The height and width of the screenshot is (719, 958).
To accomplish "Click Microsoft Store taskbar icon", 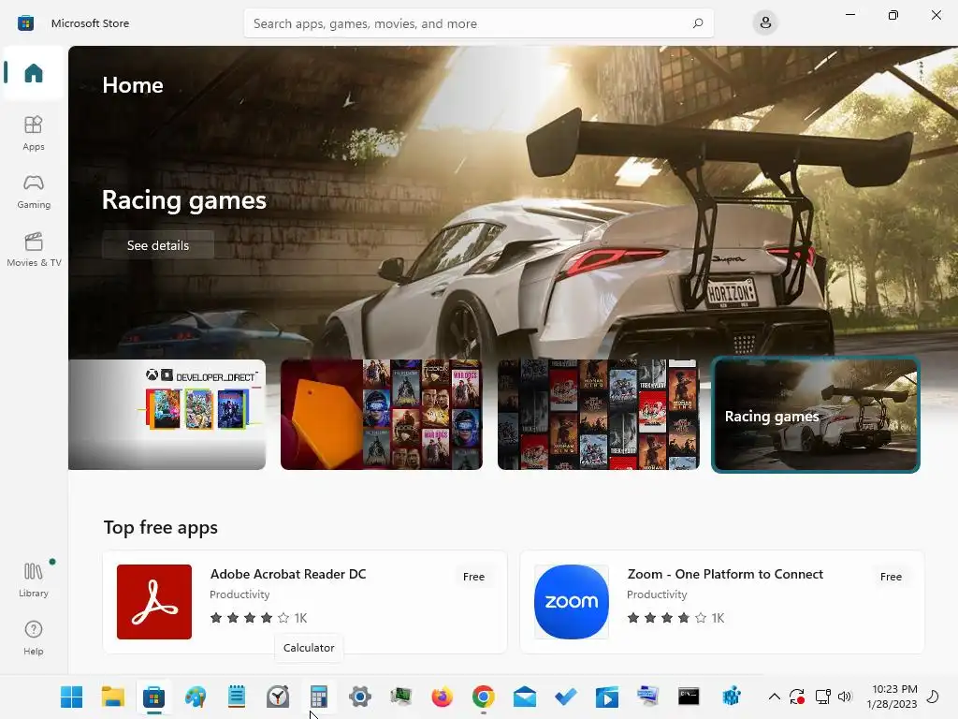I will tap(154, 697).
